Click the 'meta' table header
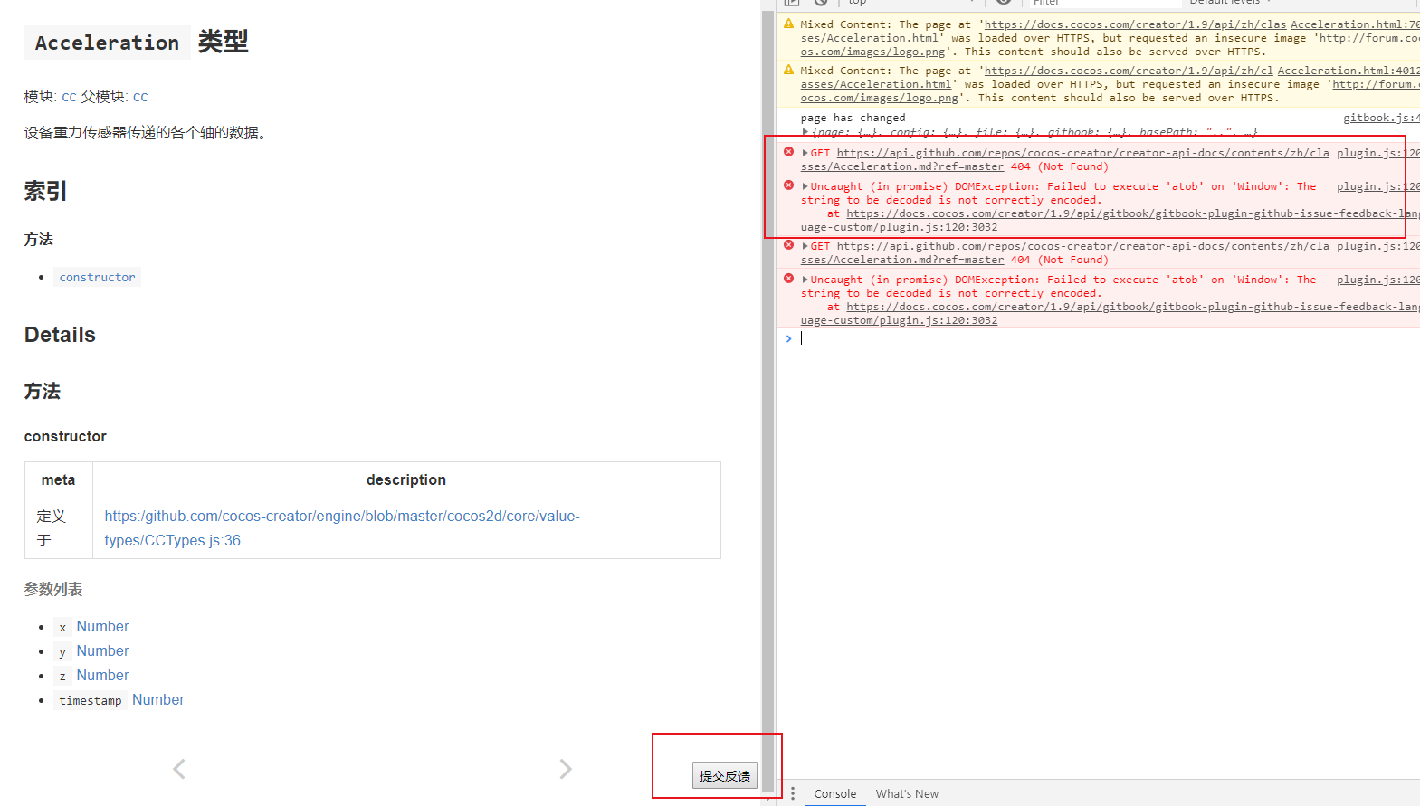 pyautogui.click(x=58, y=479)
